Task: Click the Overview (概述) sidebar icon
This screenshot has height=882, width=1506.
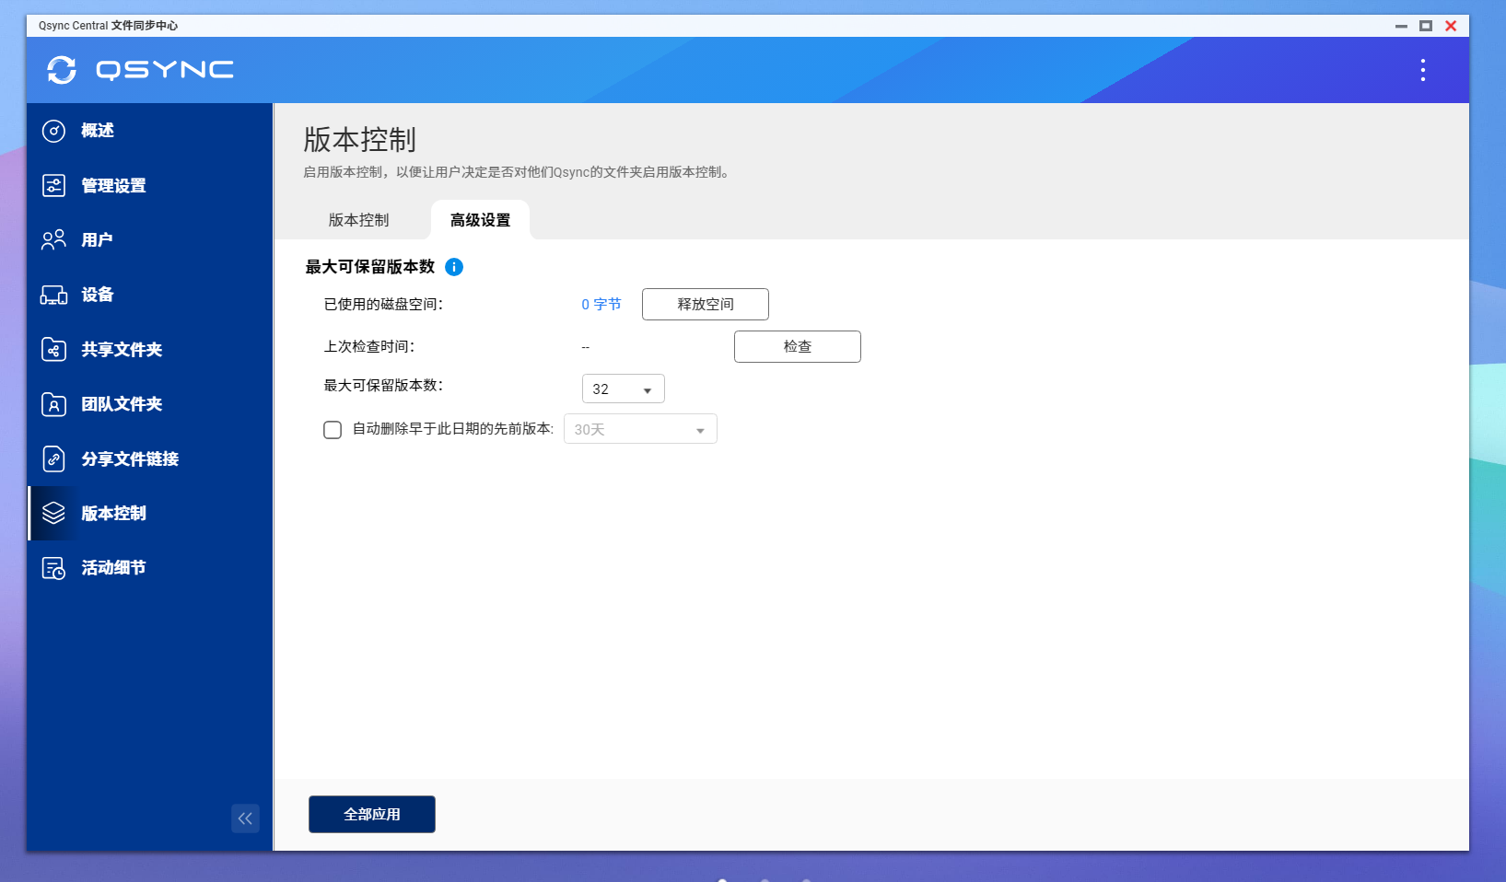Action: (54, 131)
